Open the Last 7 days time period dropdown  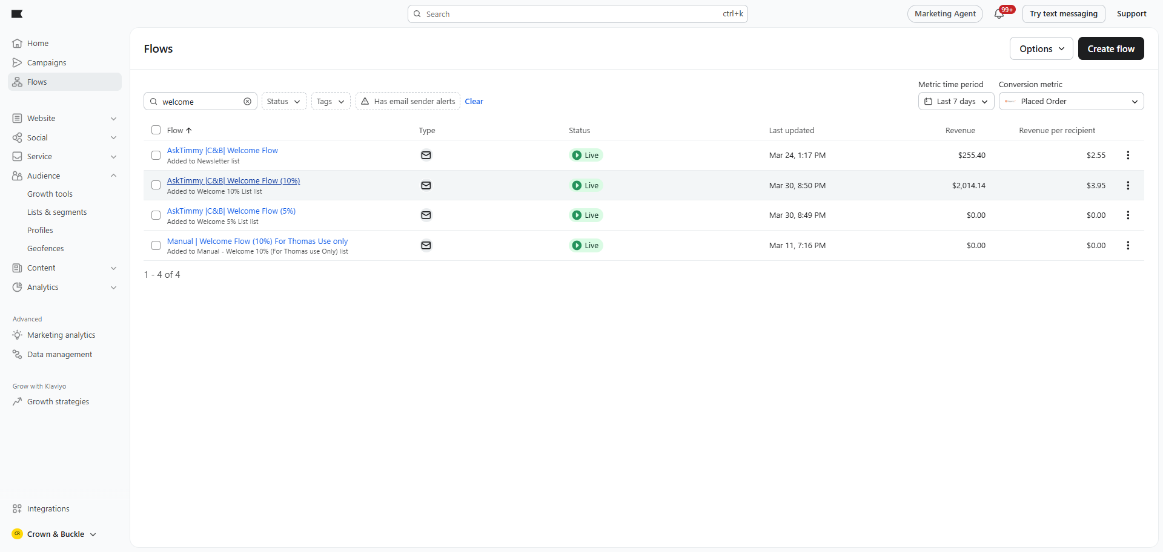click(955, 102)
